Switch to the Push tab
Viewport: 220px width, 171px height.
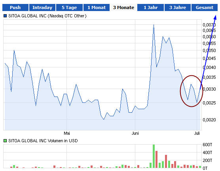pyautogui.click(x=15, y=7)
